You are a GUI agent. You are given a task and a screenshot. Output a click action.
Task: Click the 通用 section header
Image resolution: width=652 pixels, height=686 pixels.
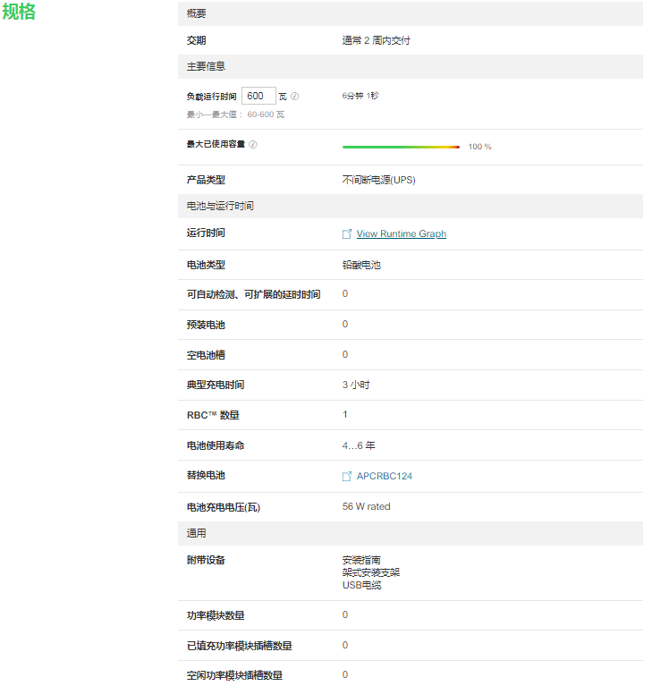pyautogui.click(x=196, y=533)
